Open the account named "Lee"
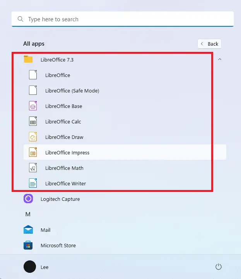The height and width of the screenshot is (279, 241). click(44, 267)
